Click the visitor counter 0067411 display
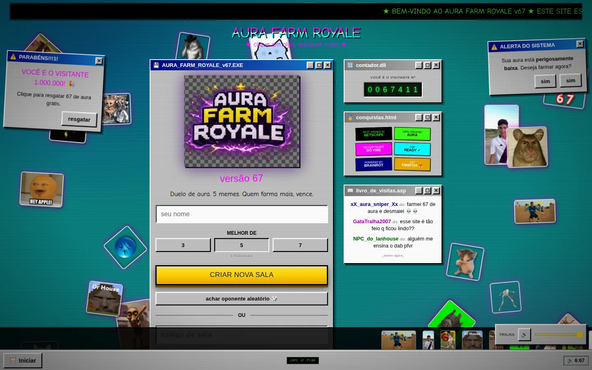592x370 pixels. coord(393,90)
